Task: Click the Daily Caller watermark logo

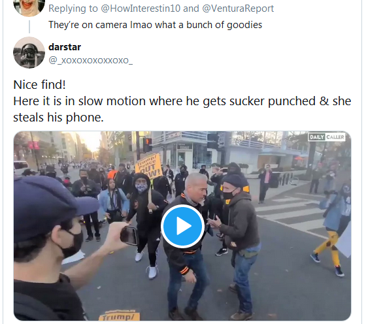Action: [327, 137]
